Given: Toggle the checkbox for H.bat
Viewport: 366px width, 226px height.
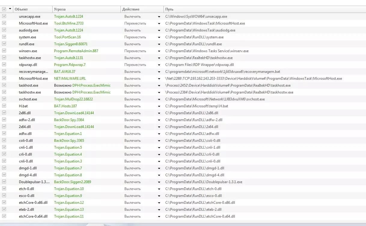Looking at the screenshot, I should coord(4,106).
